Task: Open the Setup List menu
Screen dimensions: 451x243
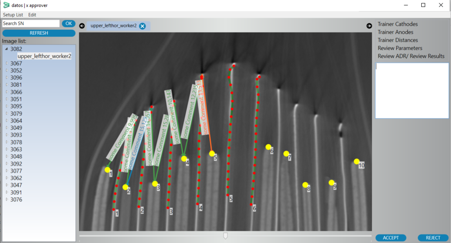Action: (13, 15)
